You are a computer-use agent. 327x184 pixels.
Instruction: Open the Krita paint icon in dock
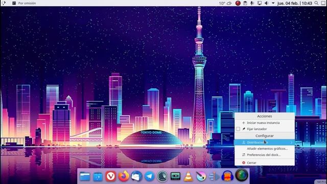click(201, 176)
